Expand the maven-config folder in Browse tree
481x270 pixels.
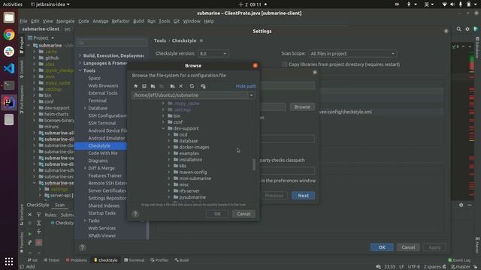pyautogui.click(x=169, y=172)
